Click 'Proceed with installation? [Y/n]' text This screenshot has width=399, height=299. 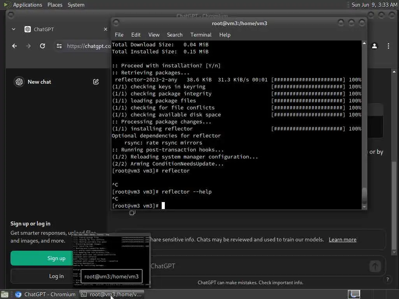coord(171,65)
